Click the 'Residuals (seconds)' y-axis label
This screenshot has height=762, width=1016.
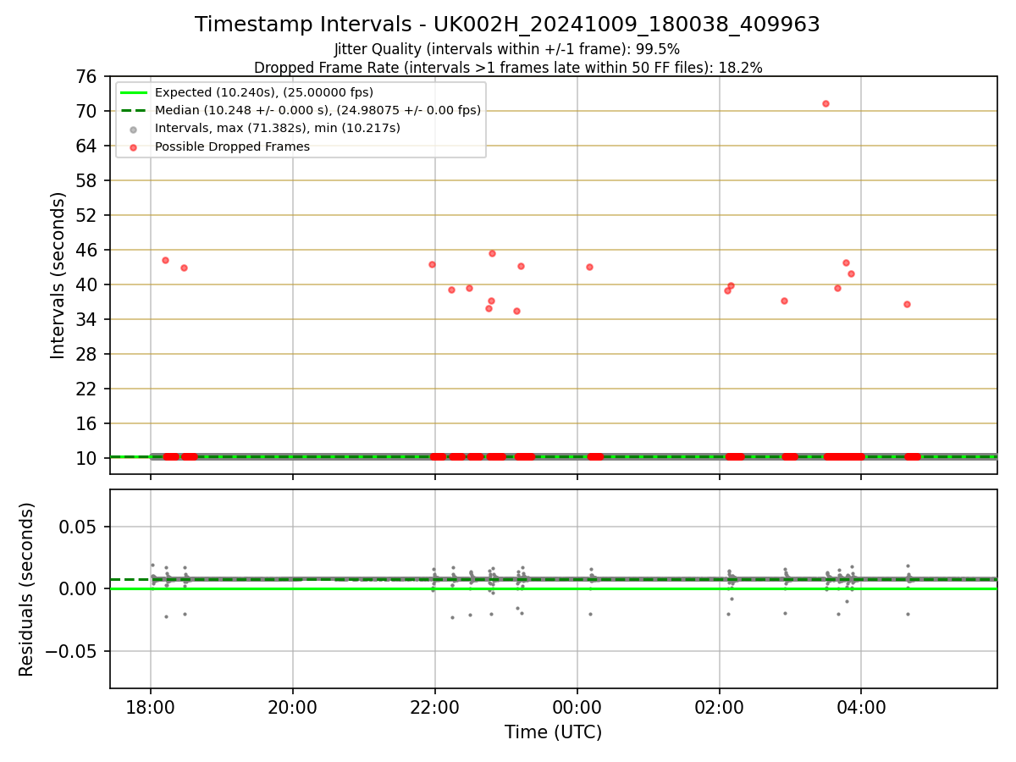(x=27, y=589)
